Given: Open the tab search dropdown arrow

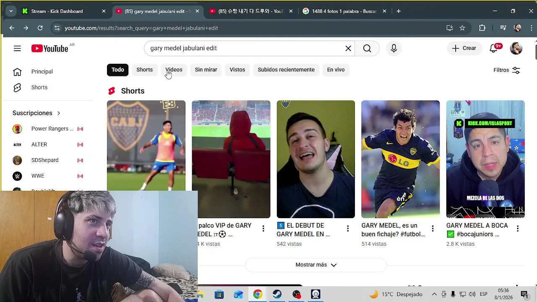Looking at the screenshot, I should tap(10, 11).
